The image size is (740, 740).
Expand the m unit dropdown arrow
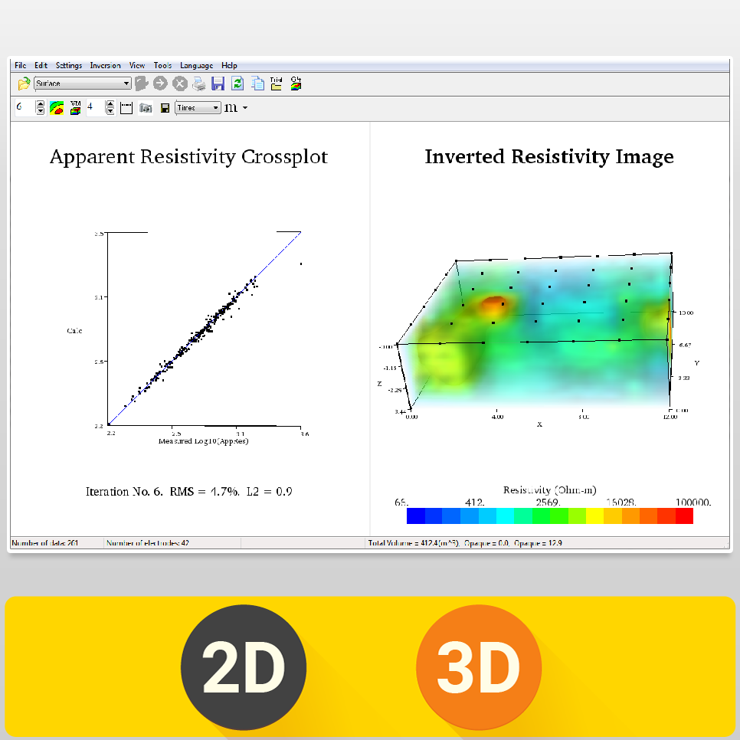pos(245,107)
